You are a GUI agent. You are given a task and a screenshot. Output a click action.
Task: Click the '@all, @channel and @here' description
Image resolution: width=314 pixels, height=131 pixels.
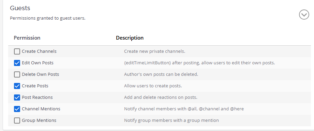pos(184,109)
